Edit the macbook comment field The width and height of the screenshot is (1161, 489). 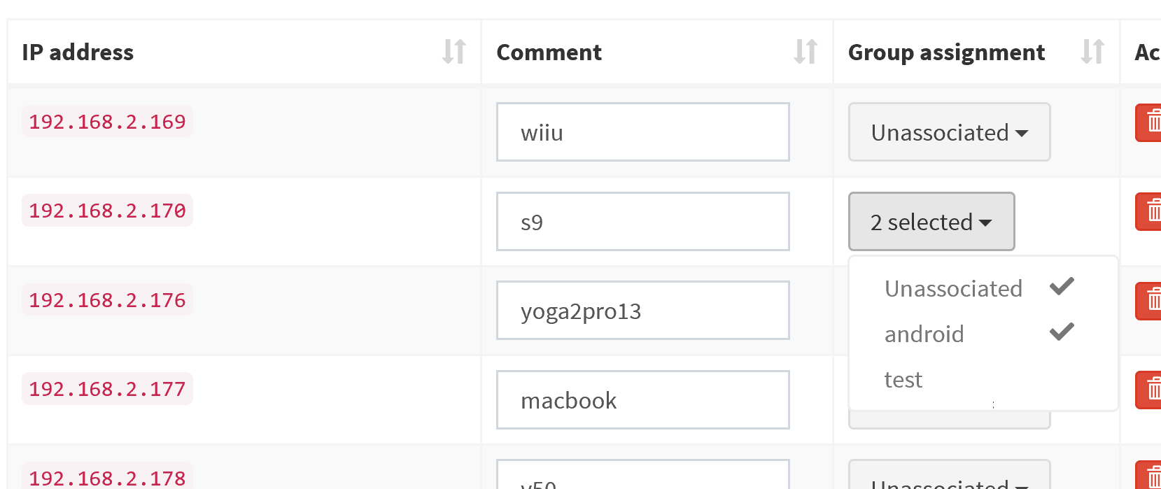tap(642, 399)
